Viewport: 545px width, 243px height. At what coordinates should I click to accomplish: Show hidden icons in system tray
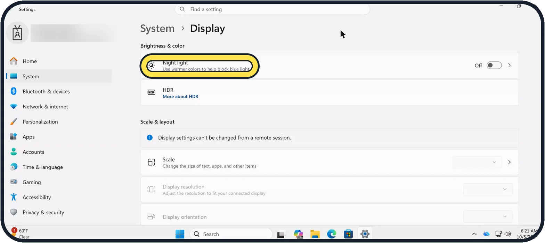click(x=474, y=234)
